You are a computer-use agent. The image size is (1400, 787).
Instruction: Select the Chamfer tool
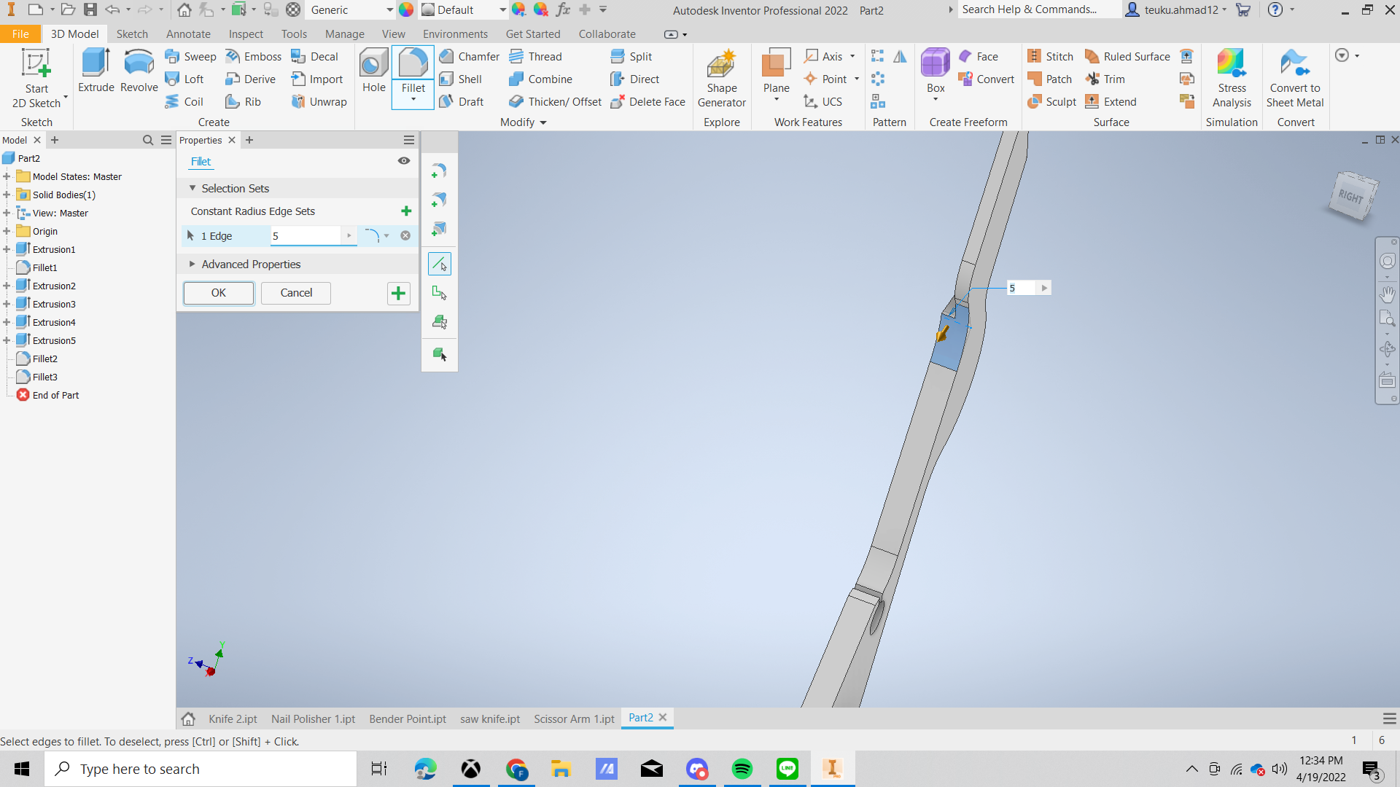(x=469, y=56)
